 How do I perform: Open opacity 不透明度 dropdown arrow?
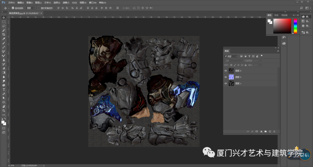click(261, 60)
